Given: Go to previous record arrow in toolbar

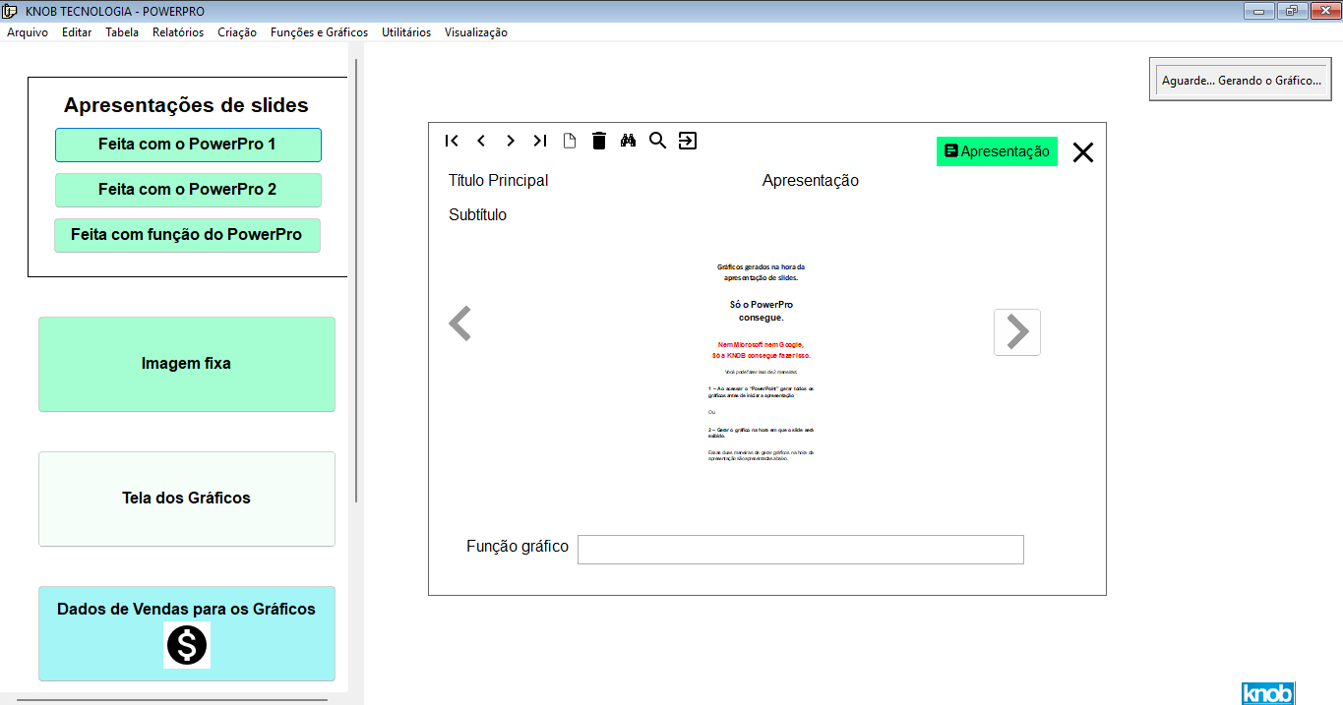Looking at the screenshot, I should (481, 141).
